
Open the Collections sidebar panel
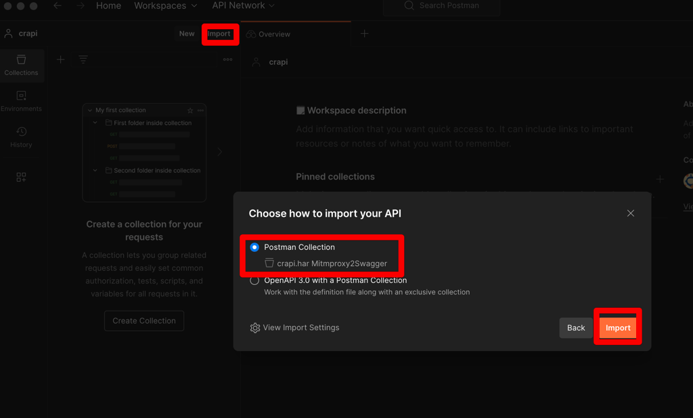tap(21, 66)
